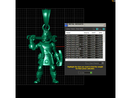Toggle the GV cyan switch

pyautogui.click(x=97, y=29)
